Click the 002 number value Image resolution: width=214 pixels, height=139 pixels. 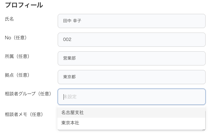point(67,39)
